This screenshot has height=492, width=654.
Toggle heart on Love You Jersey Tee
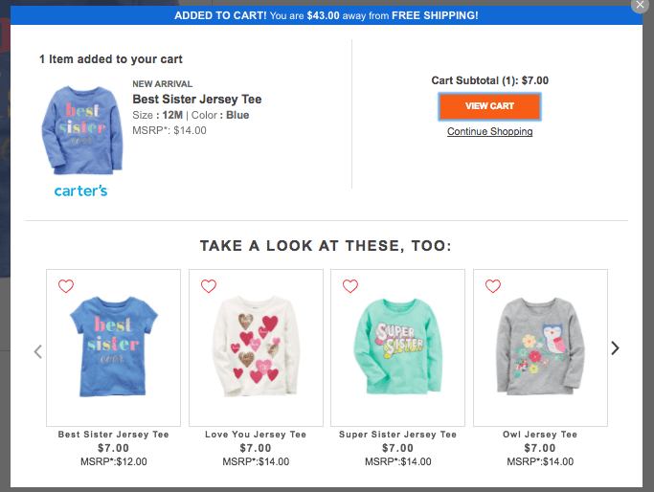click(x=209, y=285)
